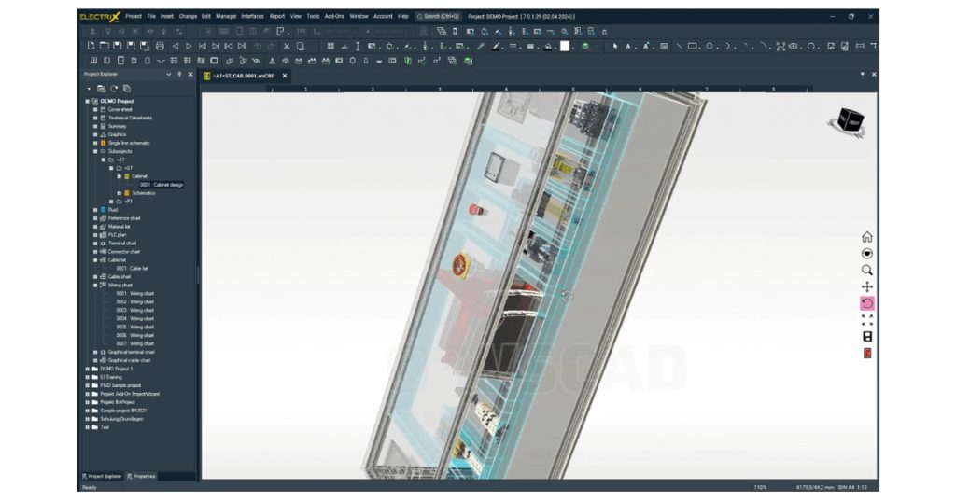Image resolution: width=956 pixels, height=502 pixels.
Task: Click the 110% zoom value in status bar
Action: point(760,487)
